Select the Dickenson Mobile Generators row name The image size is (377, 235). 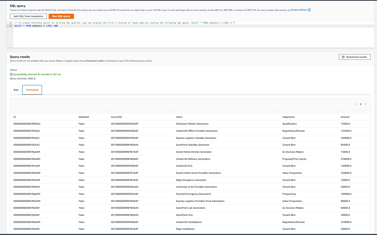[192, 124]
